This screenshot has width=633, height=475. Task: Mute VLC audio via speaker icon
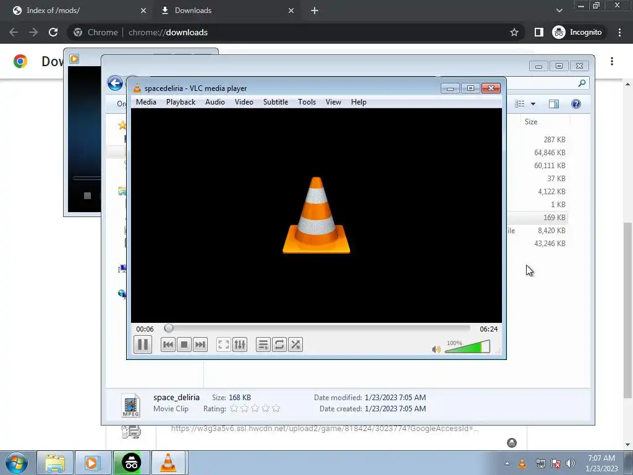(436, 349)
